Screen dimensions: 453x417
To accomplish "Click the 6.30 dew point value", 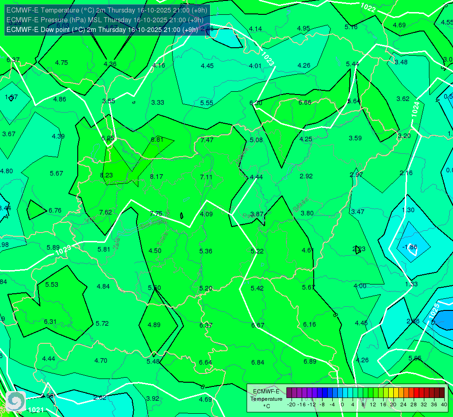I will tap(256, 103).
